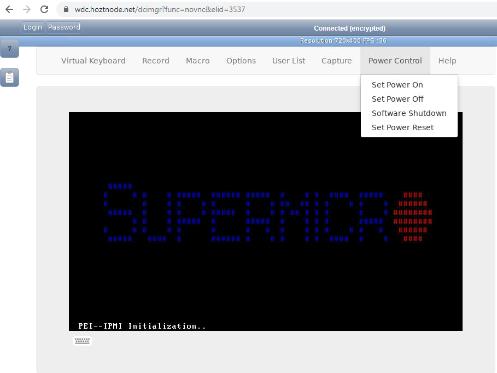Open the Macro menu
This screenshot has height=373, width=497.
coord(197,61)
